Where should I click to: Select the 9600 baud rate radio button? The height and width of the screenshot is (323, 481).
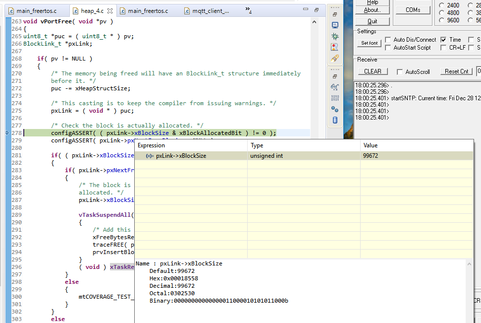(442, 20)
